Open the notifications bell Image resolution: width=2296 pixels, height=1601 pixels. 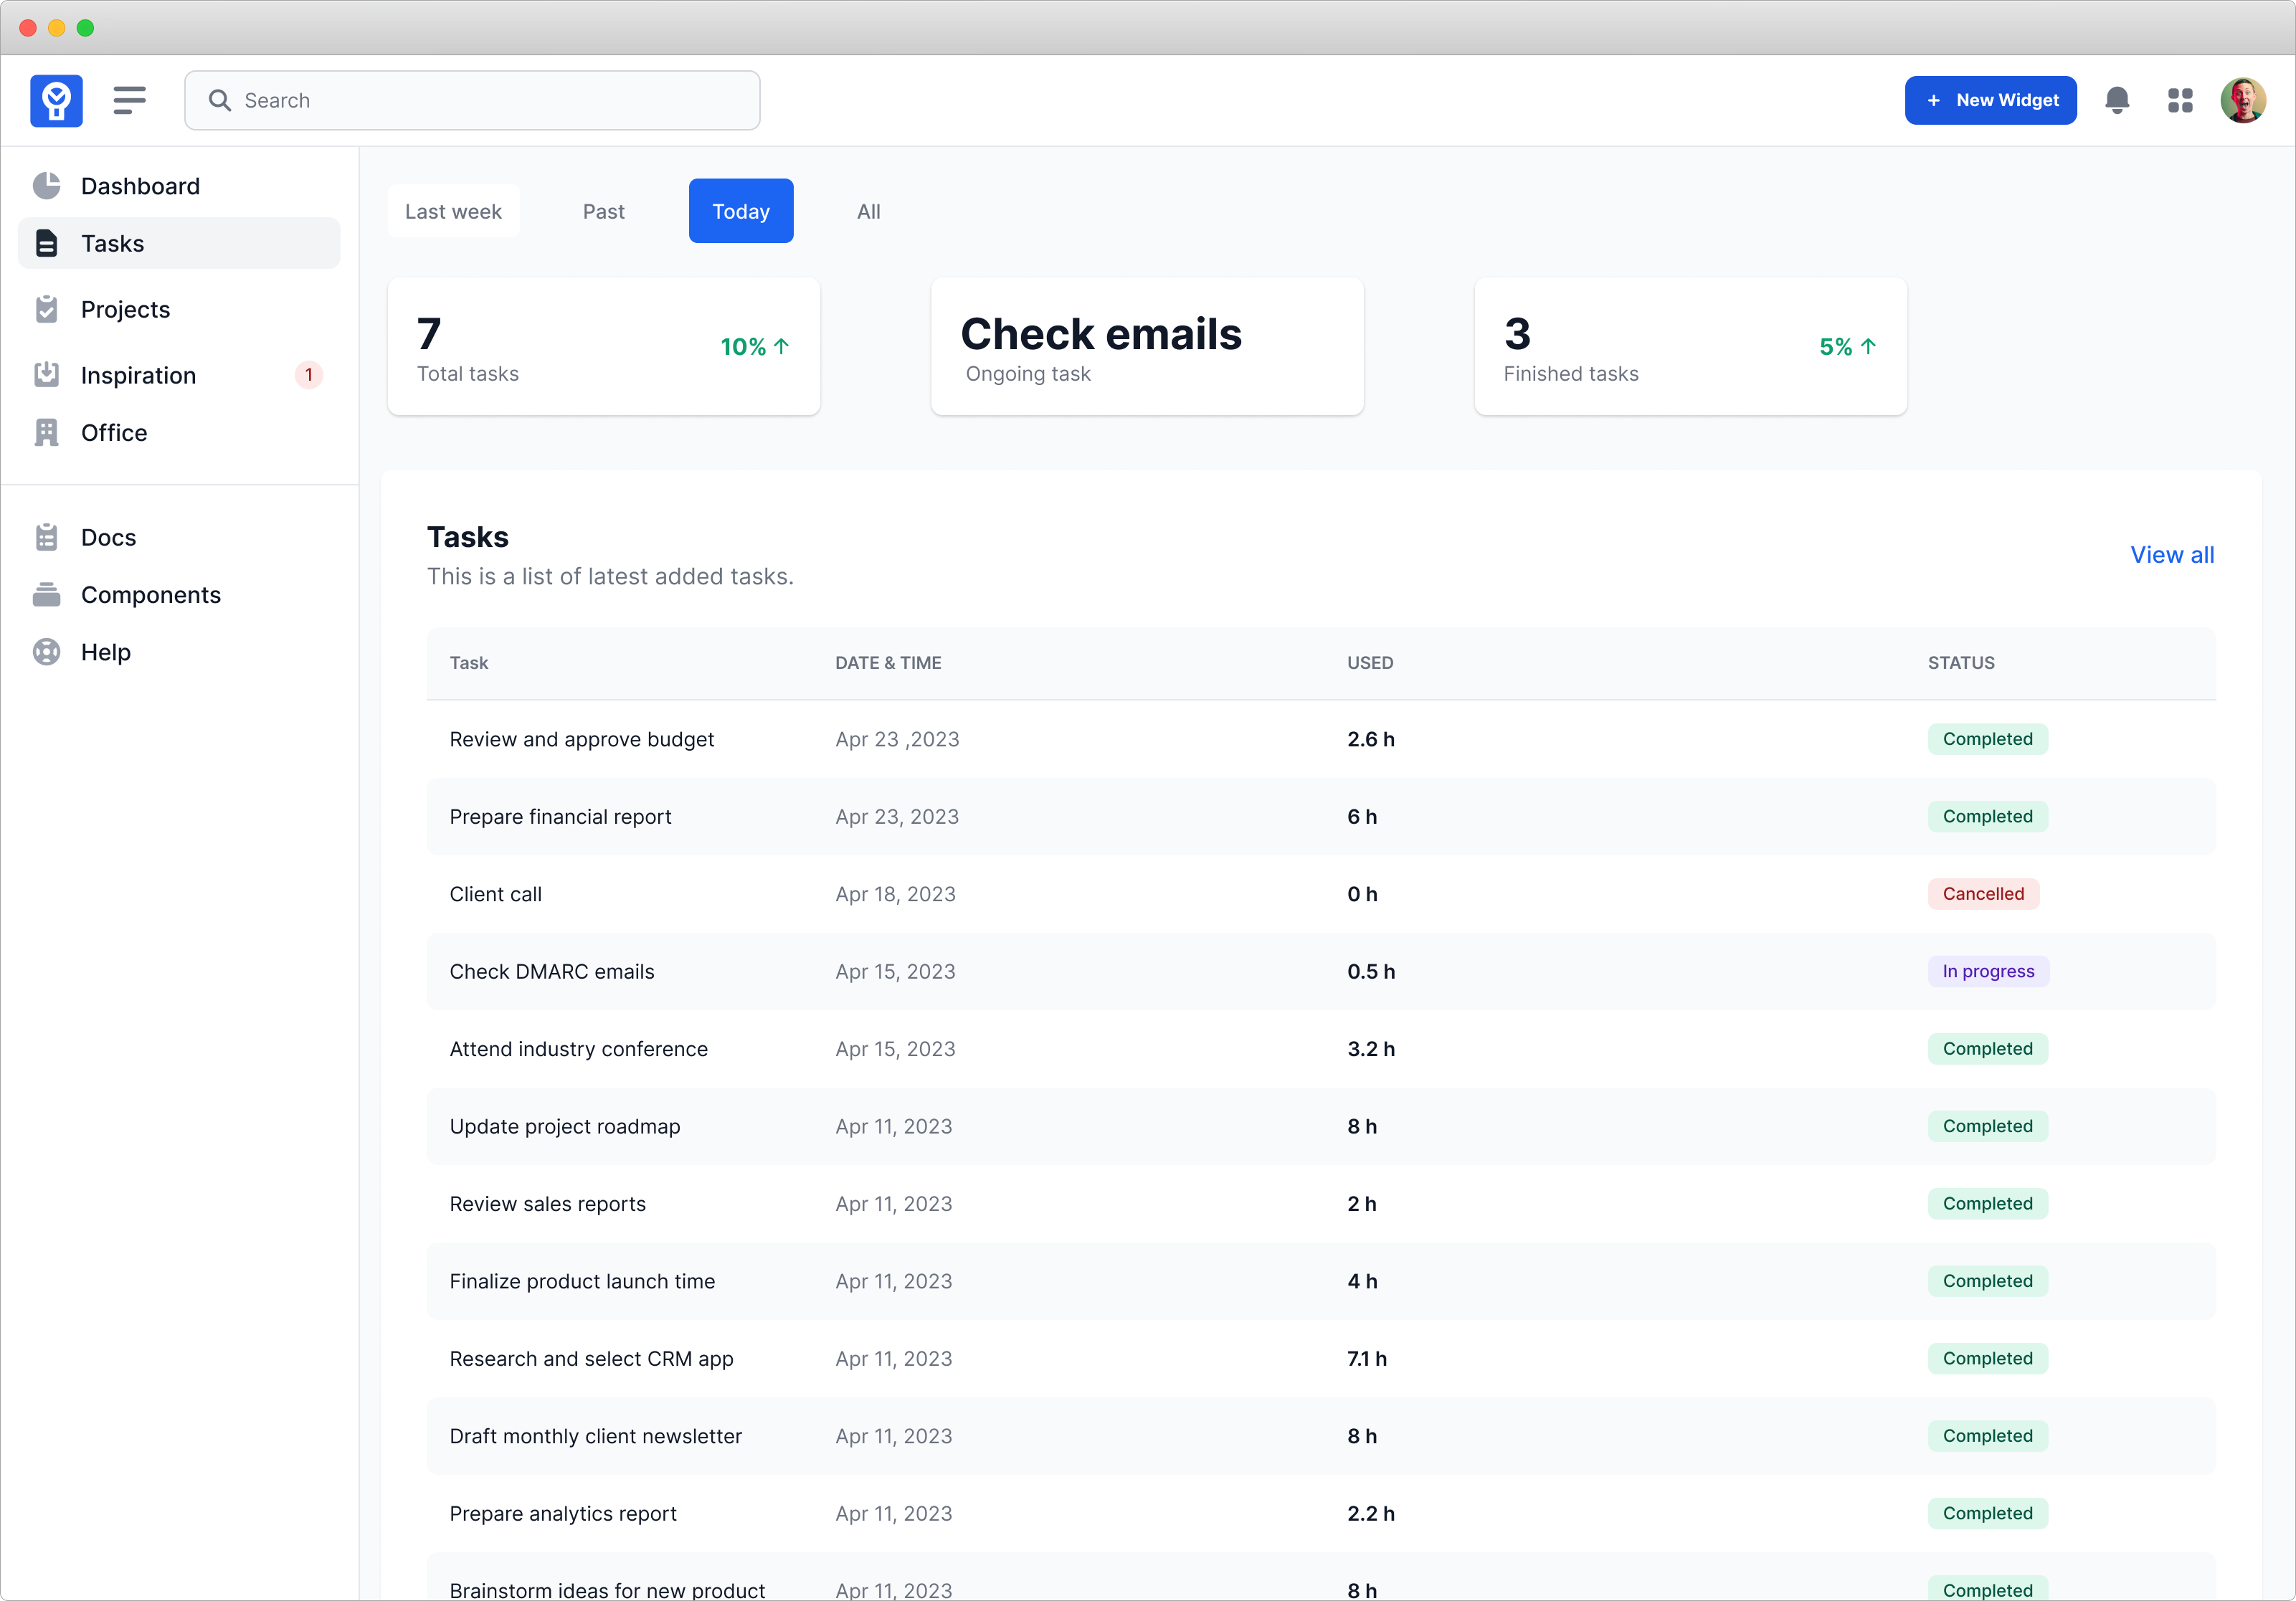pos(2116,100)
